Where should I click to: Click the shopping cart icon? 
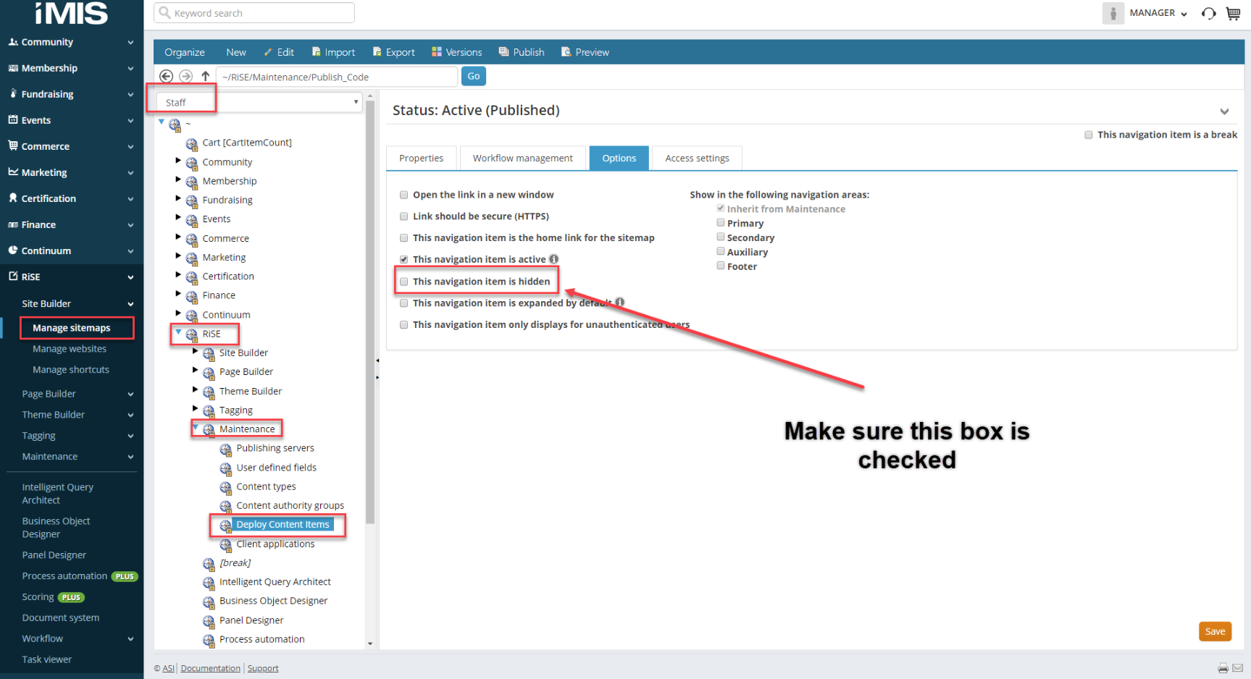point(1233,13)
